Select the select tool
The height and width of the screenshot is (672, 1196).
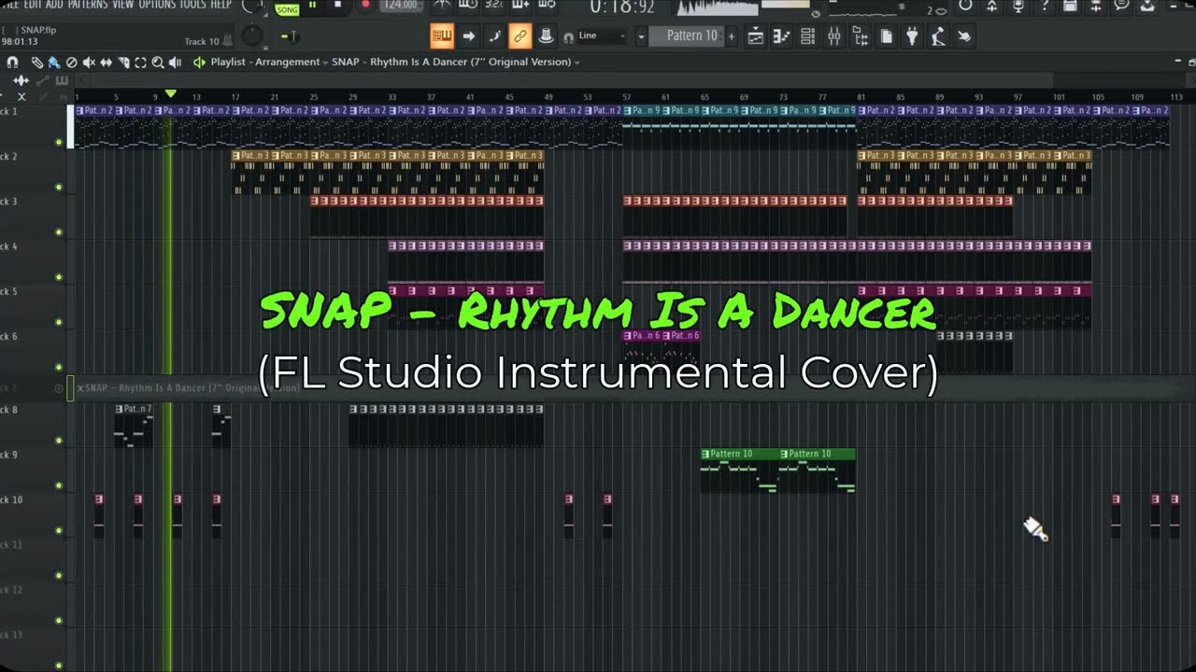[x=140, y=63]
